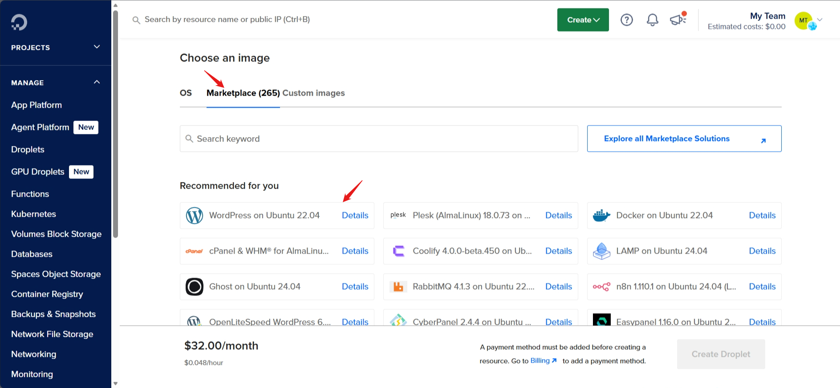This screenshot has height=388, width=840.
Task: Open the notifications bell icon
Action: pyautogui.click(x=653, y=20)
